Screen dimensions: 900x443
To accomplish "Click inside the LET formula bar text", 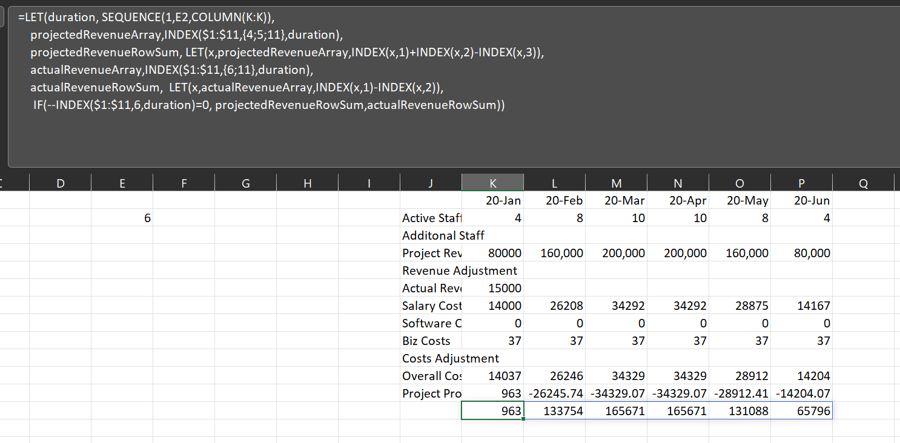I will click(454, 87).
